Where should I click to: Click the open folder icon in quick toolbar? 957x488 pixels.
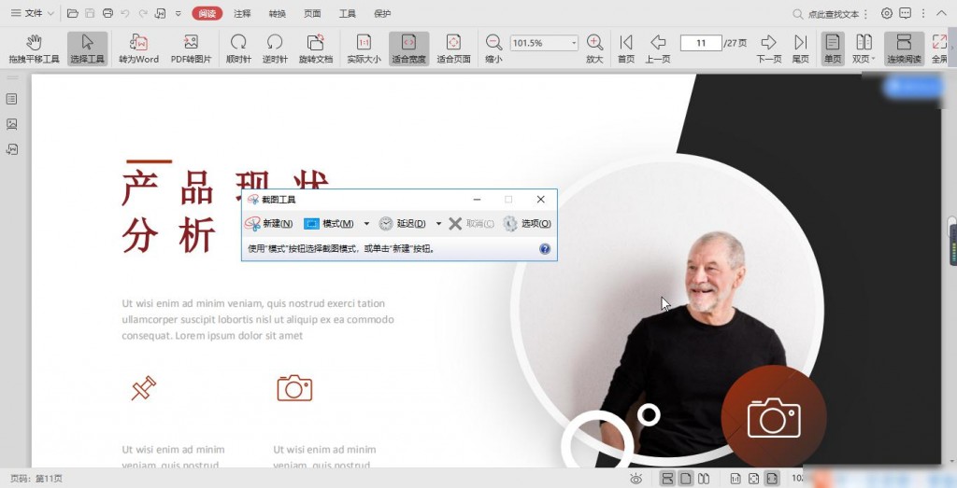click(x=73, y=13)
